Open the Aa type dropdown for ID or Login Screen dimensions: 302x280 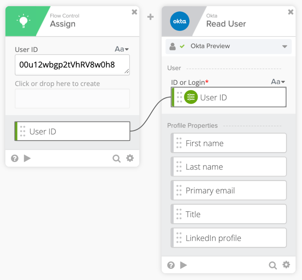click(278, 82)
